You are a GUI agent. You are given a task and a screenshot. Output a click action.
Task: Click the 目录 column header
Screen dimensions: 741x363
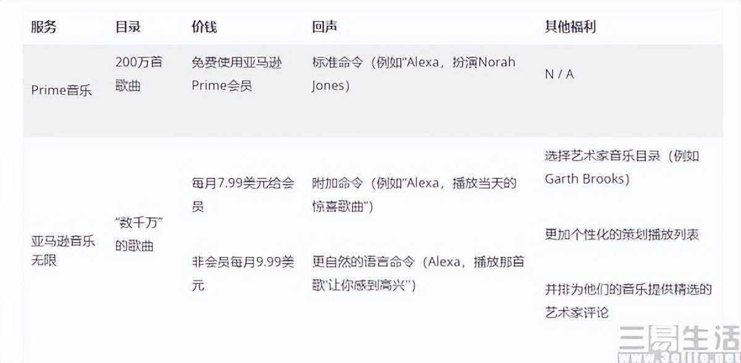pos(128,27)
